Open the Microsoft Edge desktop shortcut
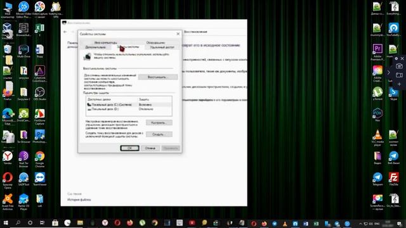Image resolution: width=406 pixels, height=228 pixels. (8, 117)
